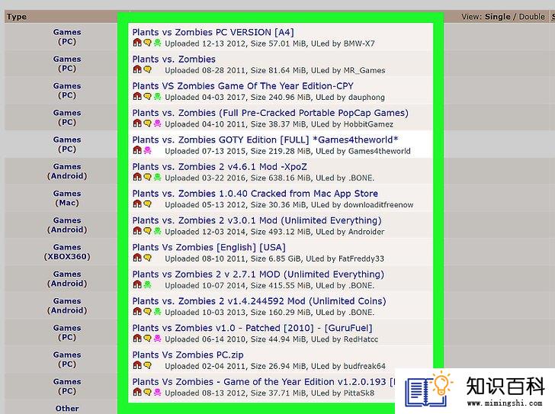Click green skull icon on Androider upload row

click(158, 231)
